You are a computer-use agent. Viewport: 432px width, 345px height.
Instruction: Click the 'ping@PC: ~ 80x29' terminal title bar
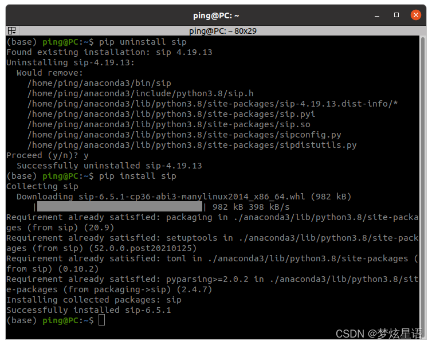(x=223, y=31)
